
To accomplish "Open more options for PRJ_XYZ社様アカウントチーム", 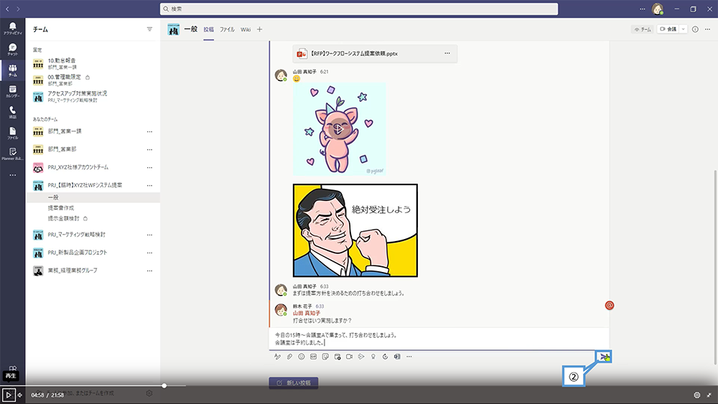I will [149, 167].
